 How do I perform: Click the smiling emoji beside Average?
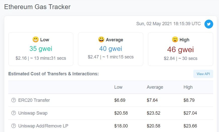(x=101, y=40)
